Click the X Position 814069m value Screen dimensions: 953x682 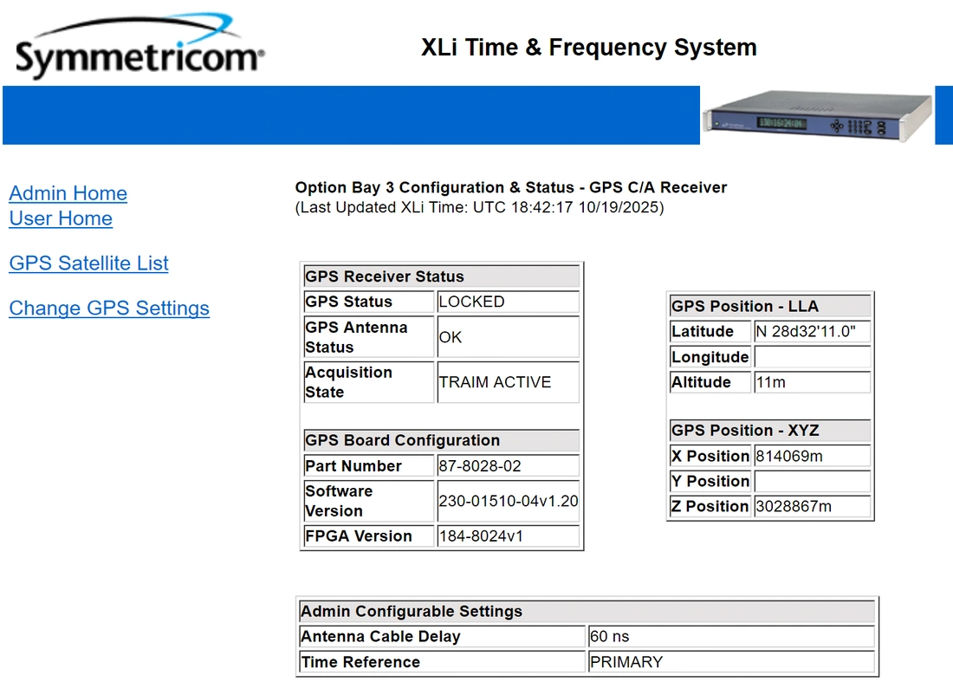[x=812, y=456]
